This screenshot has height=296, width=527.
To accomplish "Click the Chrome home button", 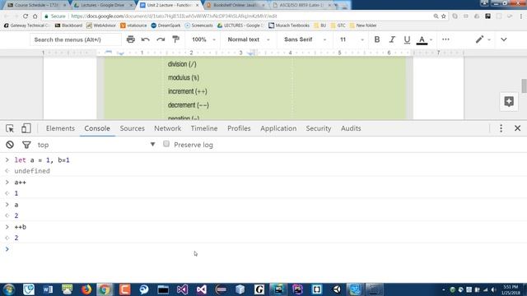I will pyautogui.click(x=35, y=16).
